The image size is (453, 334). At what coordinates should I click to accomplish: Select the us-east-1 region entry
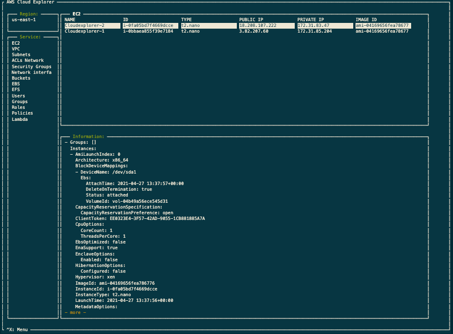pyautogui.click(x=24, y=19)
